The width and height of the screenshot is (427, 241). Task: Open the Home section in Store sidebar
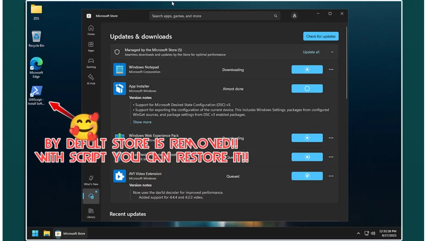91,30
